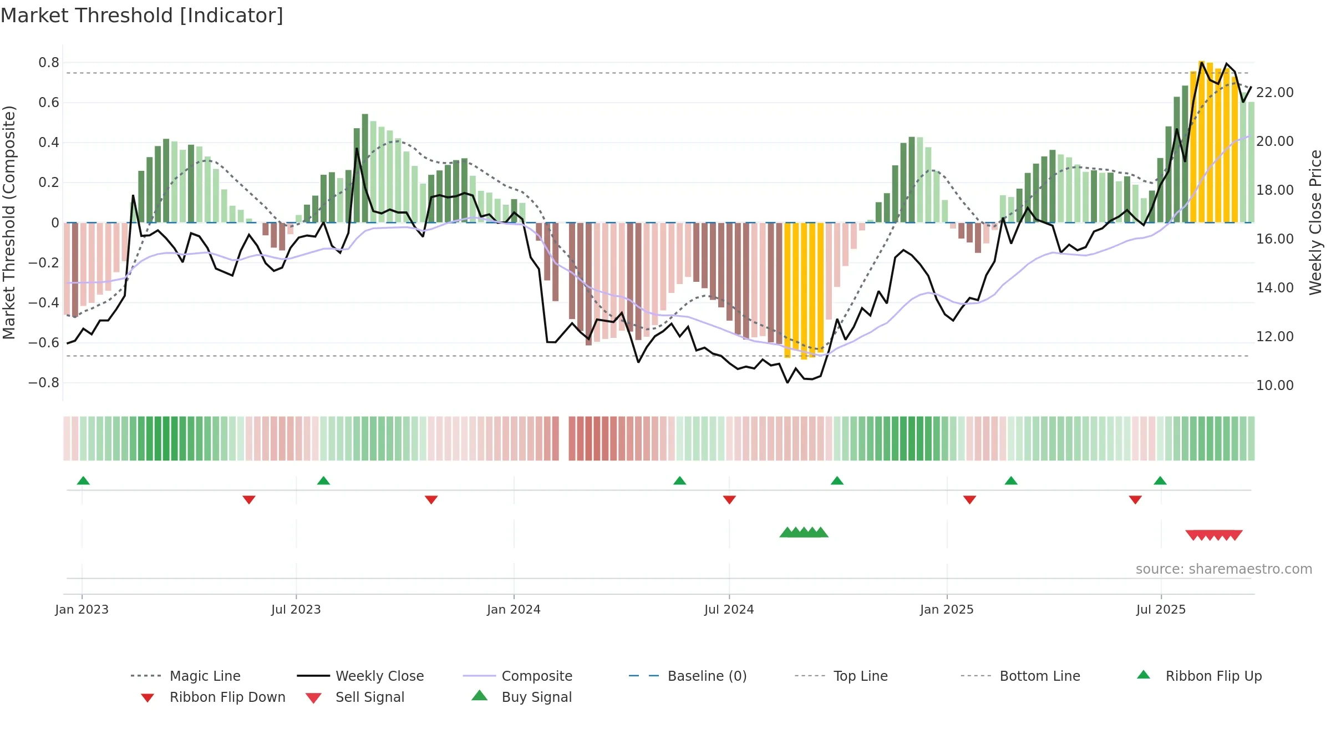This screenshot has width=1331, height=749.
Task: Click the green Ribbon Flip Up legend triangle
Action: [x=1144, y=675]
